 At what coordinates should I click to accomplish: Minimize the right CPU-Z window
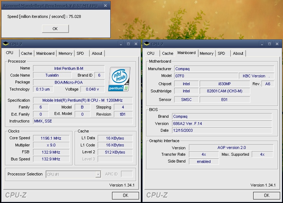point(262,44)
